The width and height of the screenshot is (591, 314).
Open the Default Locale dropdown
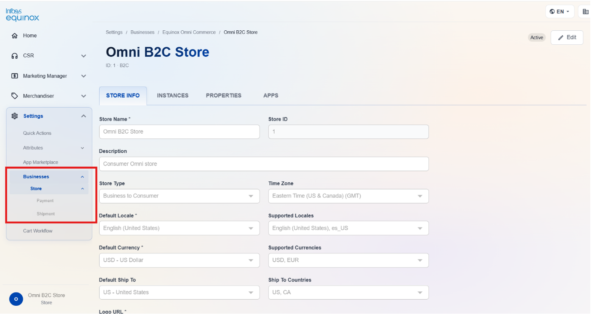coord(179,228)
